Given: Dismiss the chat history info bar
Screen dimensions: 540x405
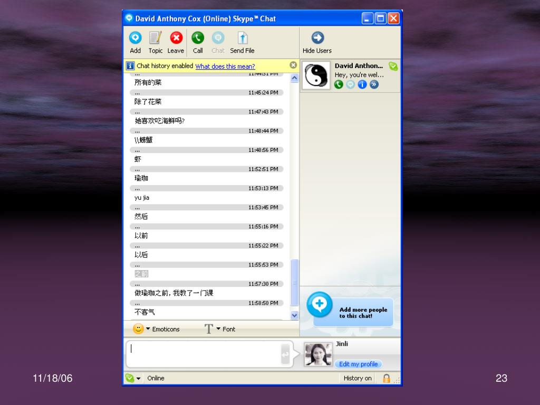Looking at the screenshot, I should pyautogui.click(x=293, y=65).
